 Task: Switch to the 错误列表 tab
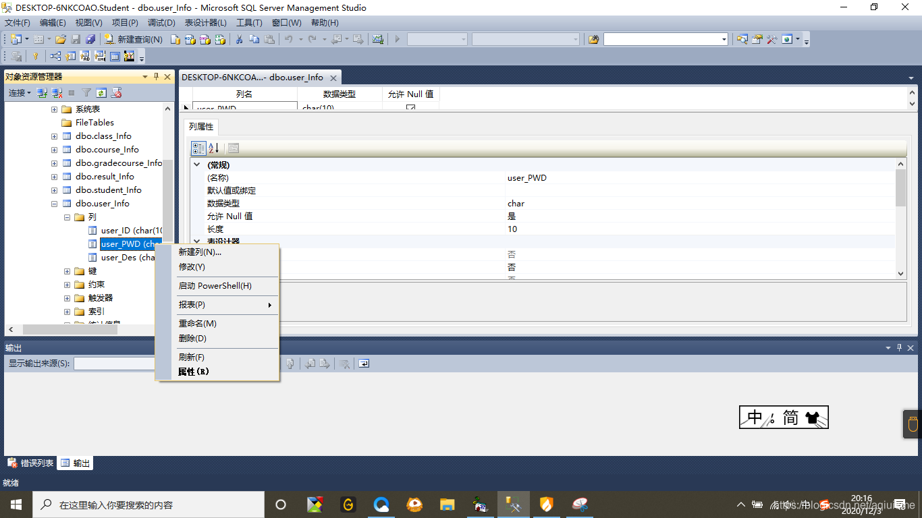click(30, 463)
